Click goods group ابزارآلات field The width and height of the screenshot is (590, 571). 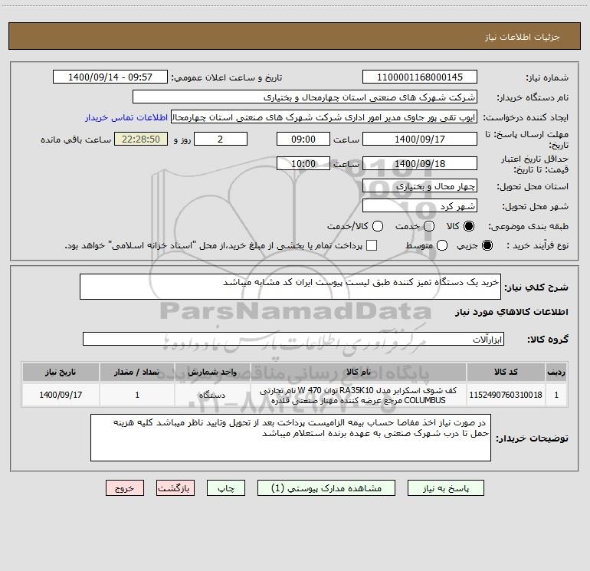click(293, 339)
